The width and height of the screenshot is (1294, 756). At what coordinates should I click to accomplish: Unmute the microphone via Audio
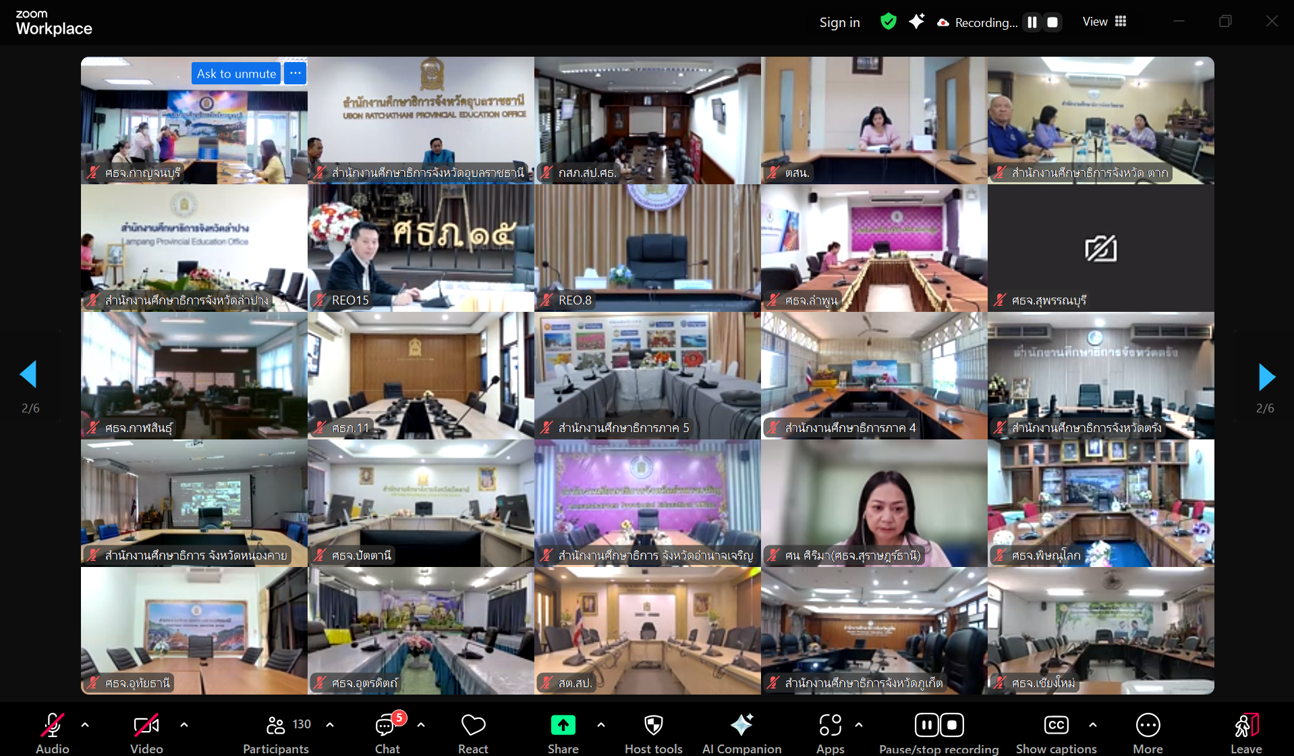coord(53,733)
